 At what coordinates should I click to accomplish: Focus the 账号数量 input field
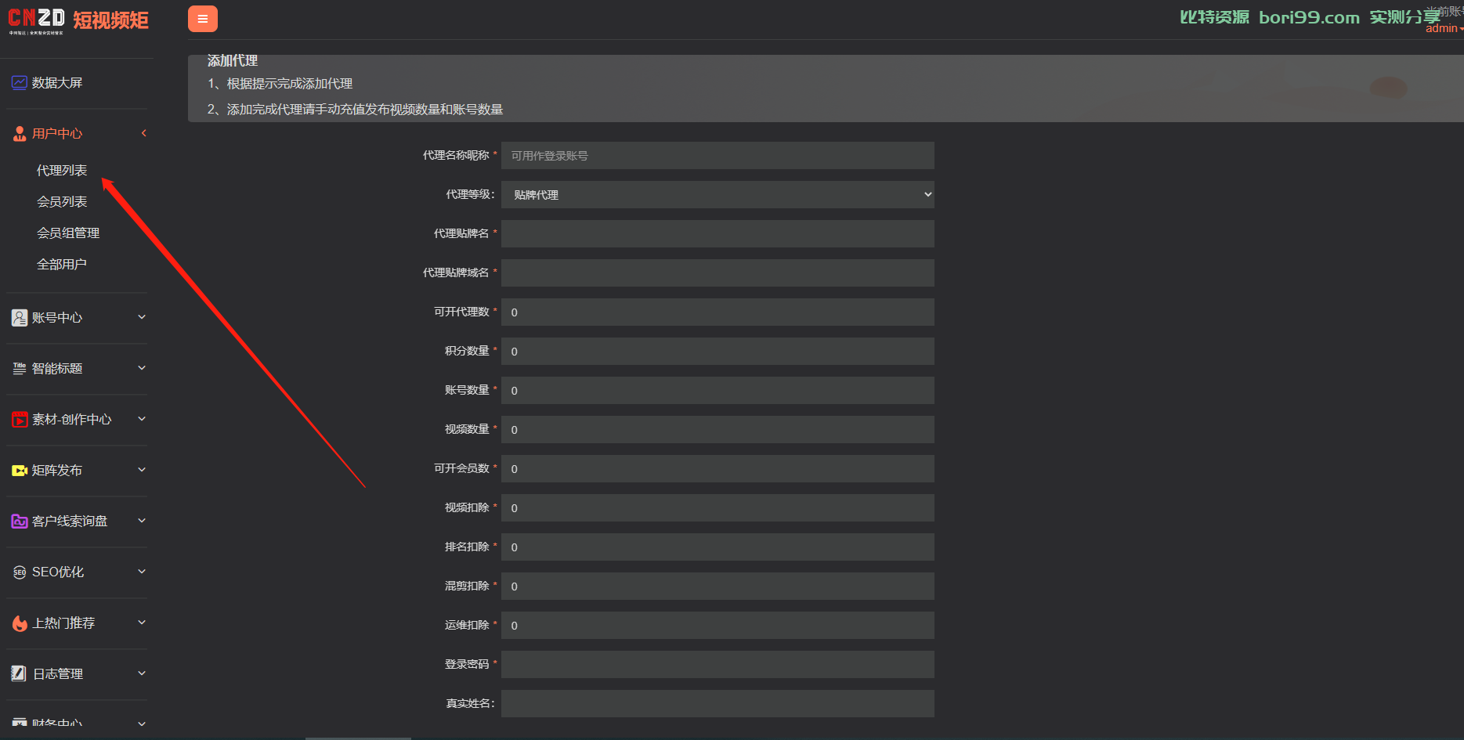(x=718, y=391)
